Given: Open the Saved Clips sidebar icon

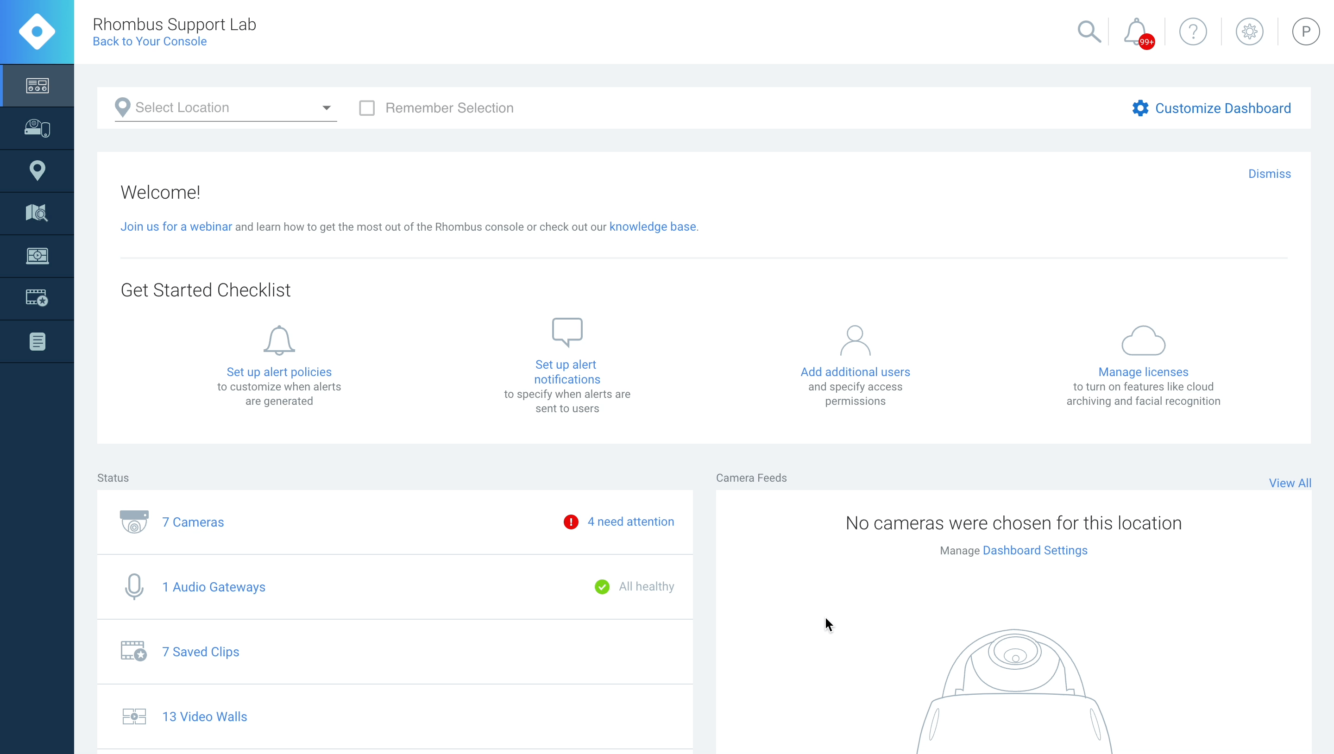Looking at the screenshot, I should tap(37, 298).
